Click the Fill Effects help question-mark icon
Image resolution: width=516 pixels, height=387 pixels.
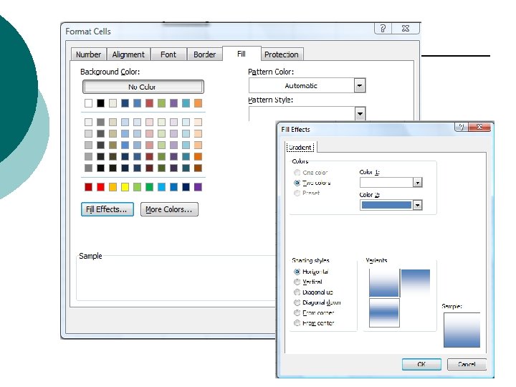(x=462, y=127)
